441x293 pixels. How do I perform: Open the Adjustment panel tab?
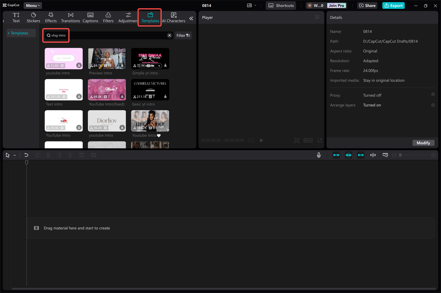point(128,18)
